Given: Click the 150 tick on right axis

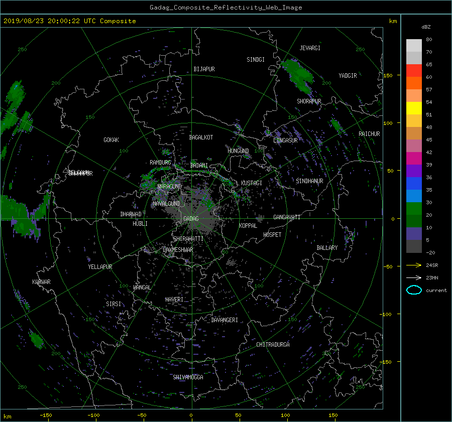Looking at the screenshot, I should (x=388, y=75).
